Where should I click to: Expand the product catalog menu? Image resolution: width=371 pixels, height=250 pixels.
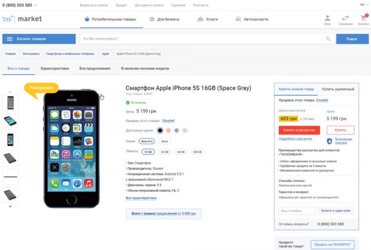point(39,39)
